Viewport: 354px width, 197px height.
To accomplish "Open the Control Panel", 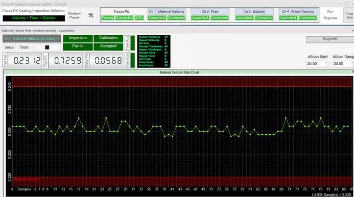I will click(74, 15).
